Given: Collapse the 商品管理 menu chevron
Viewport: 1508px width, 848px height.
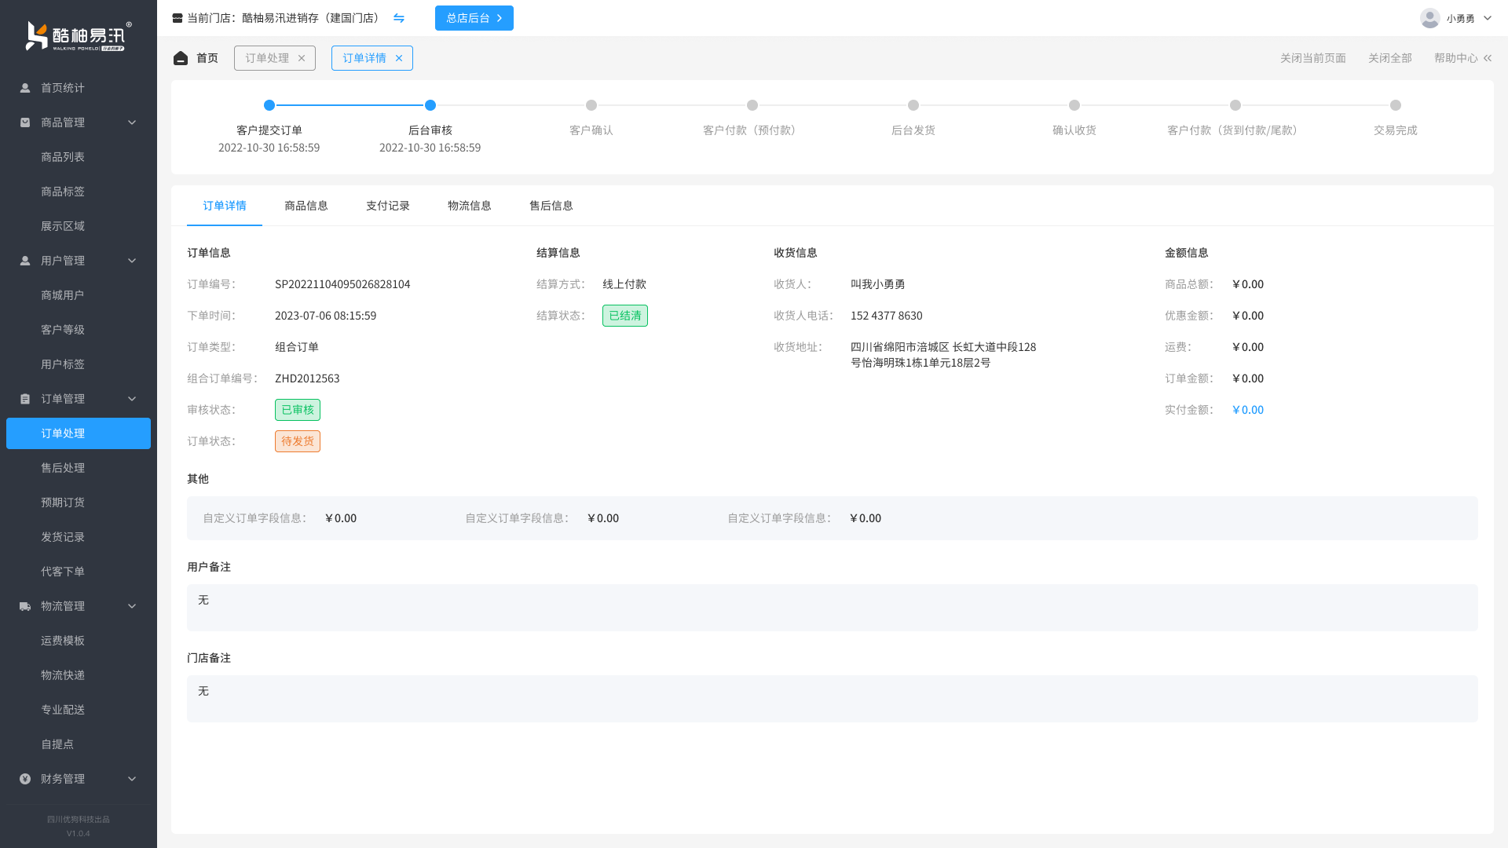Looking at the screenshot, I should coord(132,122).
